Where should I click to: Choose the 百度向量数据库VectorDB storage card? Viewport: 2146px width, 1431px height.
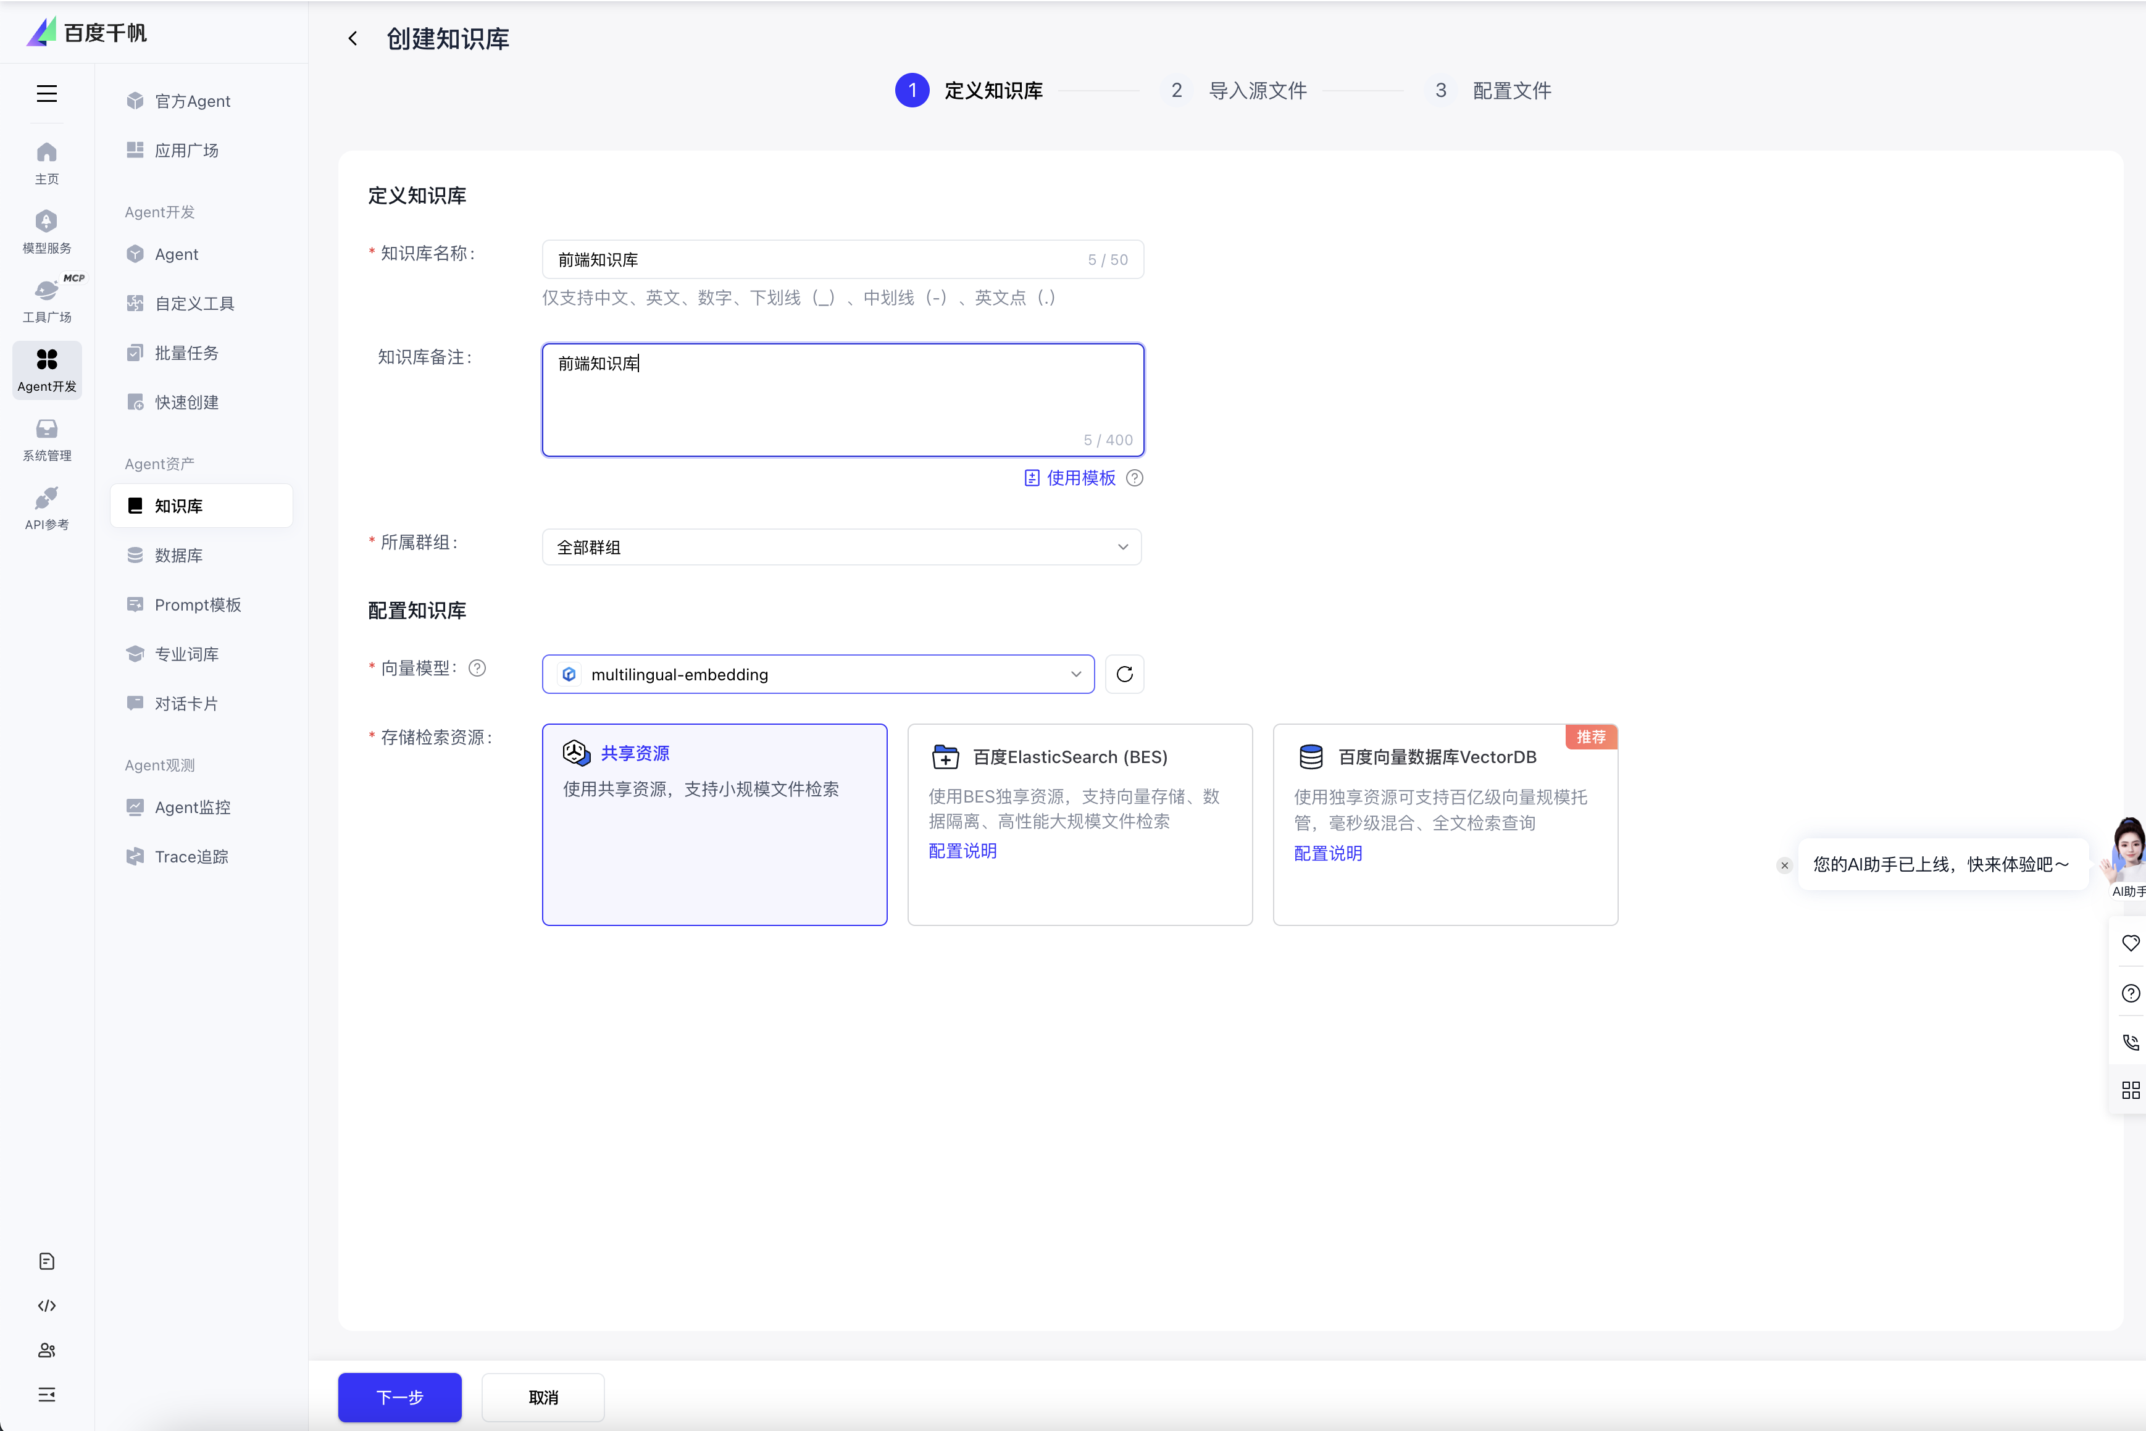point(1445,824)
